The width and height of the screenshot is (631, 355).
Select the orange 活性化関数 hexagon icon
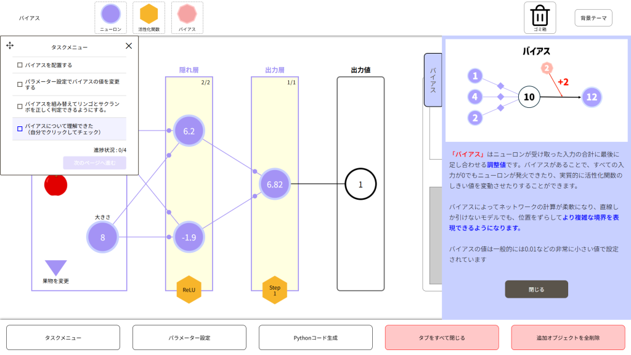point(149,14)
